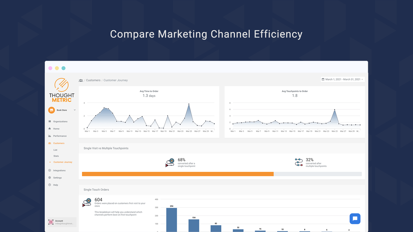Expand the Book Store selector dropdown

(75, 110)
